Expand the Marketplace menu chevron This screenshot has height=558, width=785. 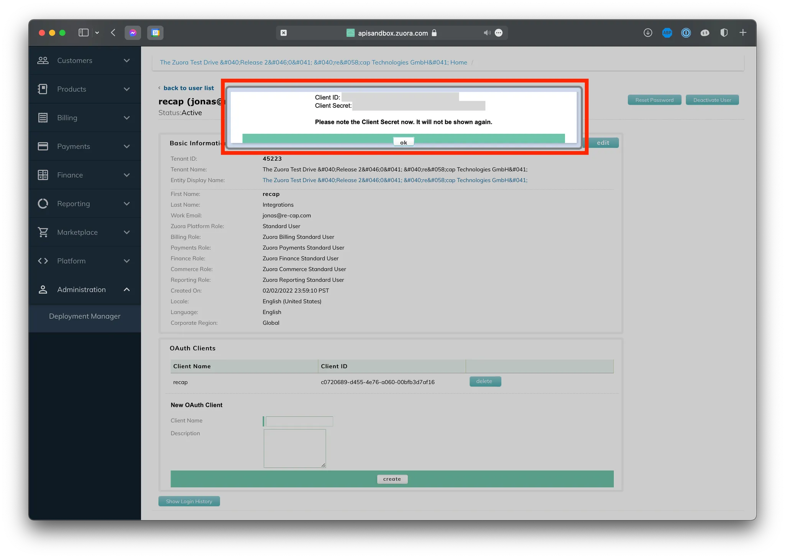[127, 232]
